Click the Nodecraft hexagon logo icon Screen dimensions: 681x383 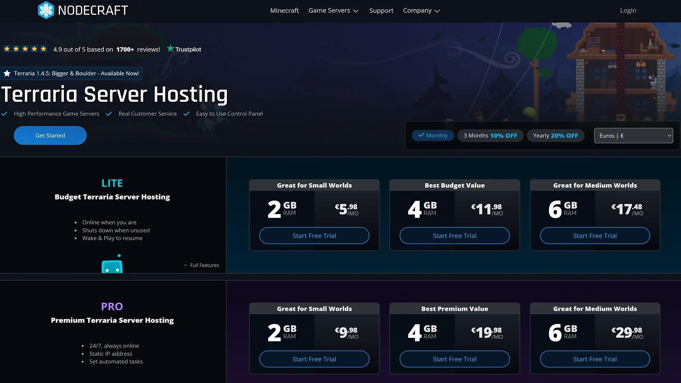pyautogui.click(x=46, y=10)
